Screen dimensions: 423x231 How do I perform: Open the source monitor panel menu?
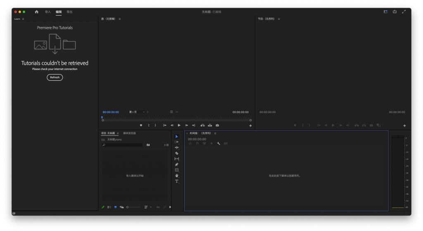[x=120, y=19]
